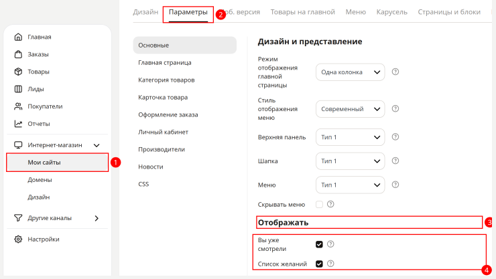496x279 pixels.
Task: Select the Параметры tab
Action: 188,12
